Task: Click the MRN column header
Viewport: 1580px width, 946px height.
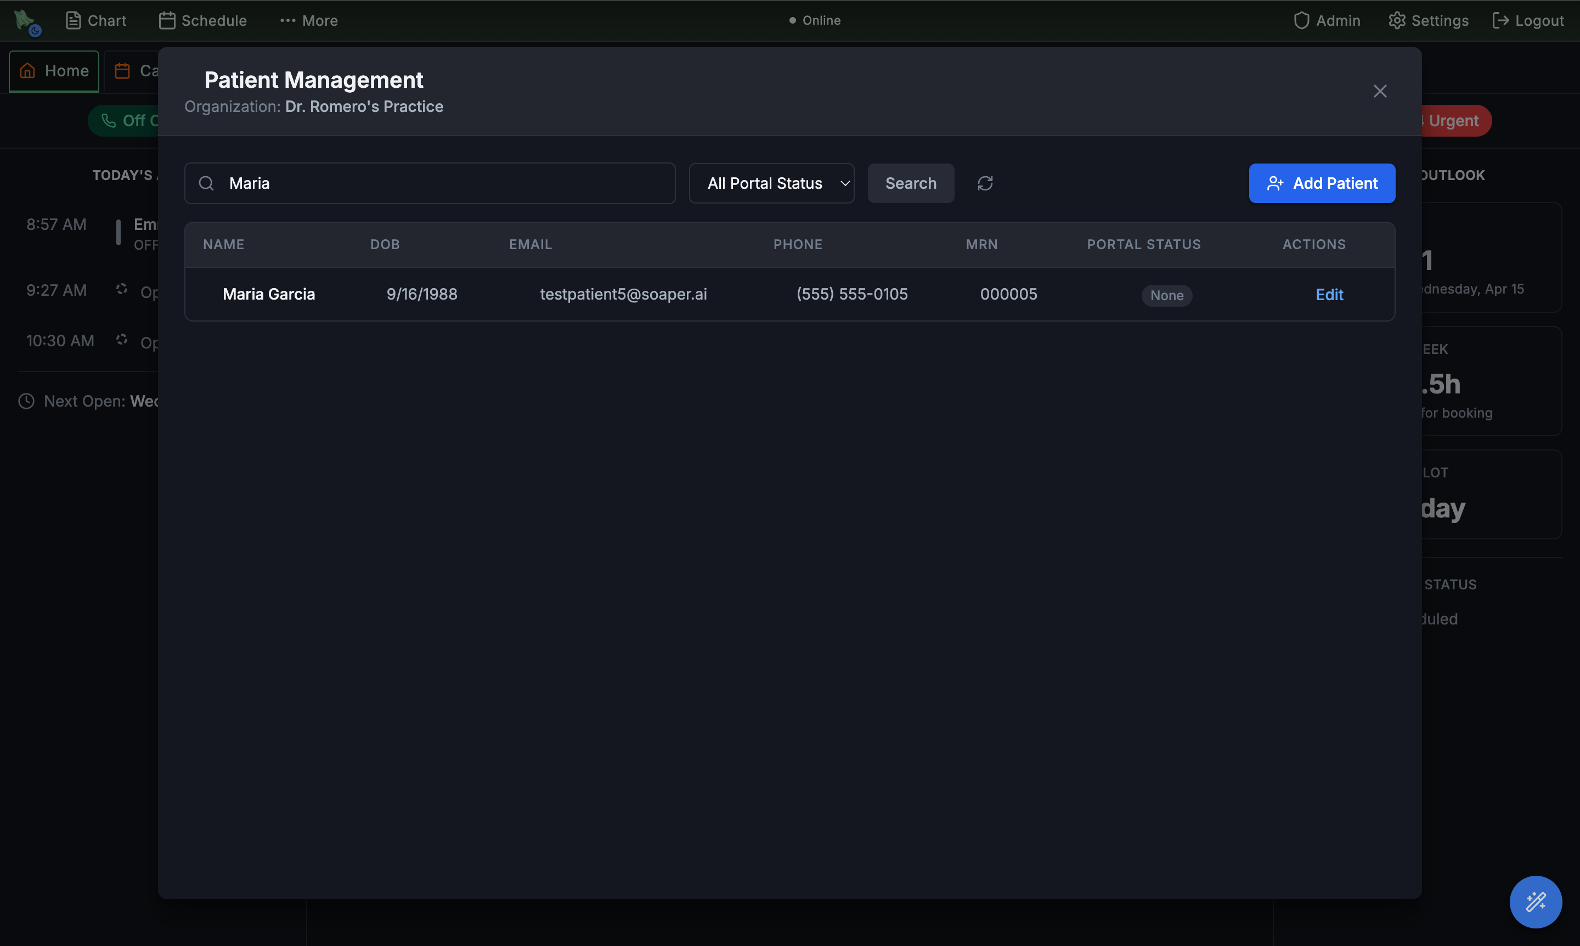Action: (x=981, y=244)
